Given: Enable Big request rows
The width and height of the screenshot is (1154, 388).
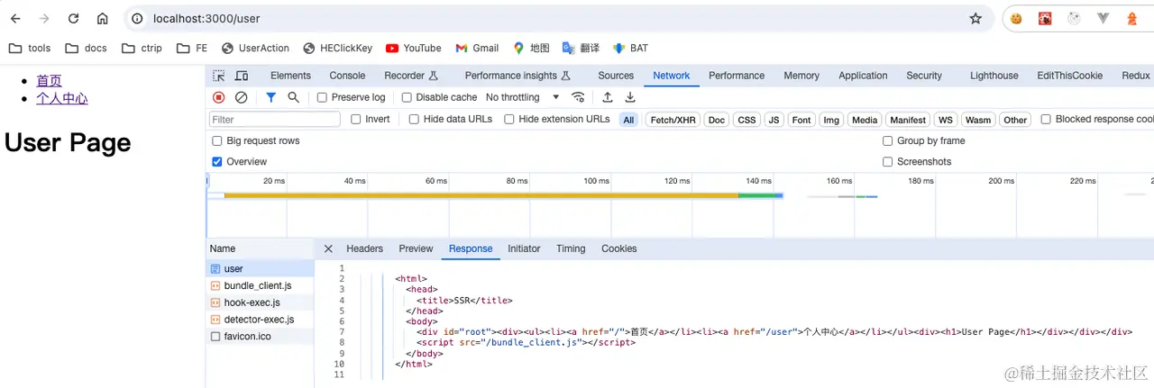Looking at the screenshot, I should 217,140.
